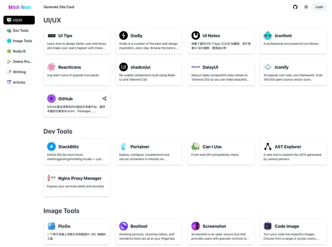Screen dimensions: 332x247
Task: Open the AST Explorer tree icon
Action: 268,147
